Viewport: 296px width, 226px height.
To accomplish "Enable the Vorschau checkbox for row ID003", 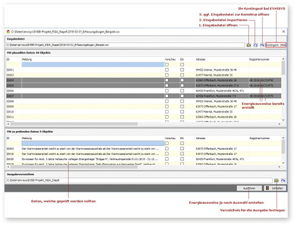I will (167, 75).
